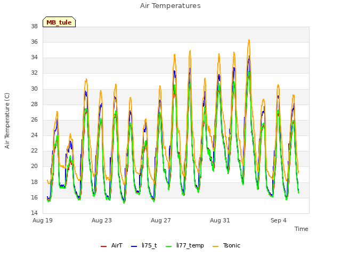Click the highest Tsonic peak above 36

pos(249,41)
